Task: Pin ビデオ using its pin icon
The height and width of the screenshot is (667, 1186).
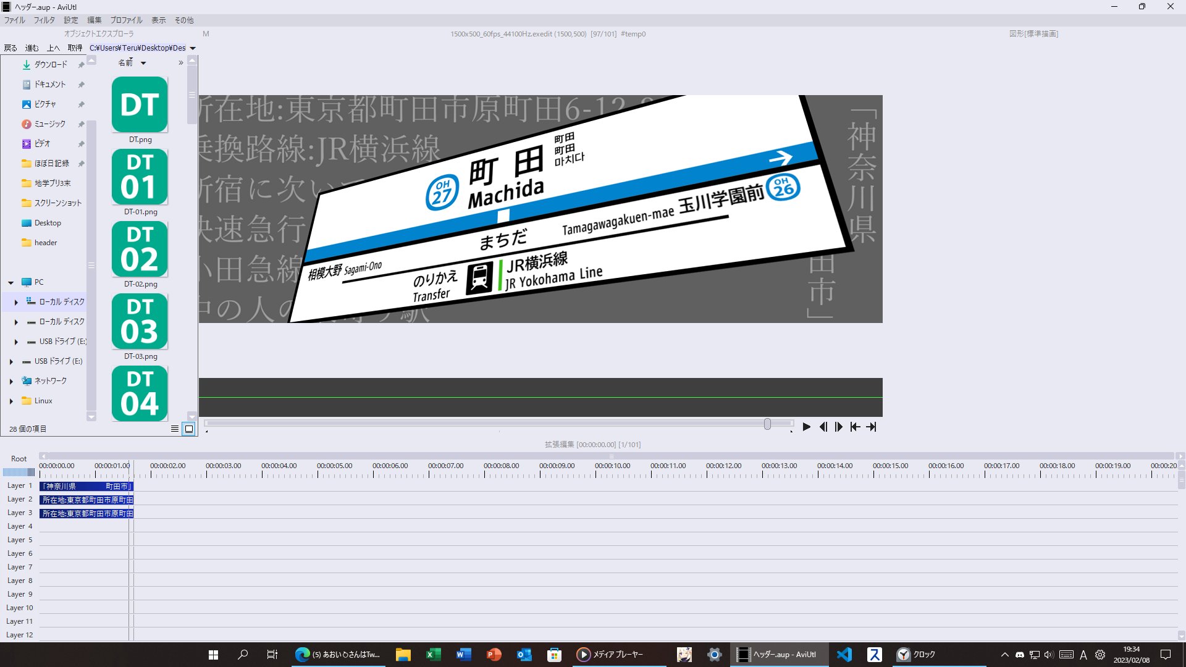Action: (81, 143)
